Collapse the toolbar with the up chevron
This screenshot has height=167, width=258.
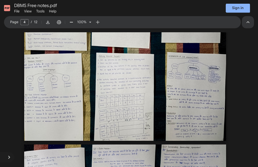click(248, 22)
